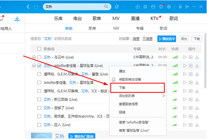207x140 pixels.
Task: Play the 攀登 (Live) row
Action: (x=185, y=74)
